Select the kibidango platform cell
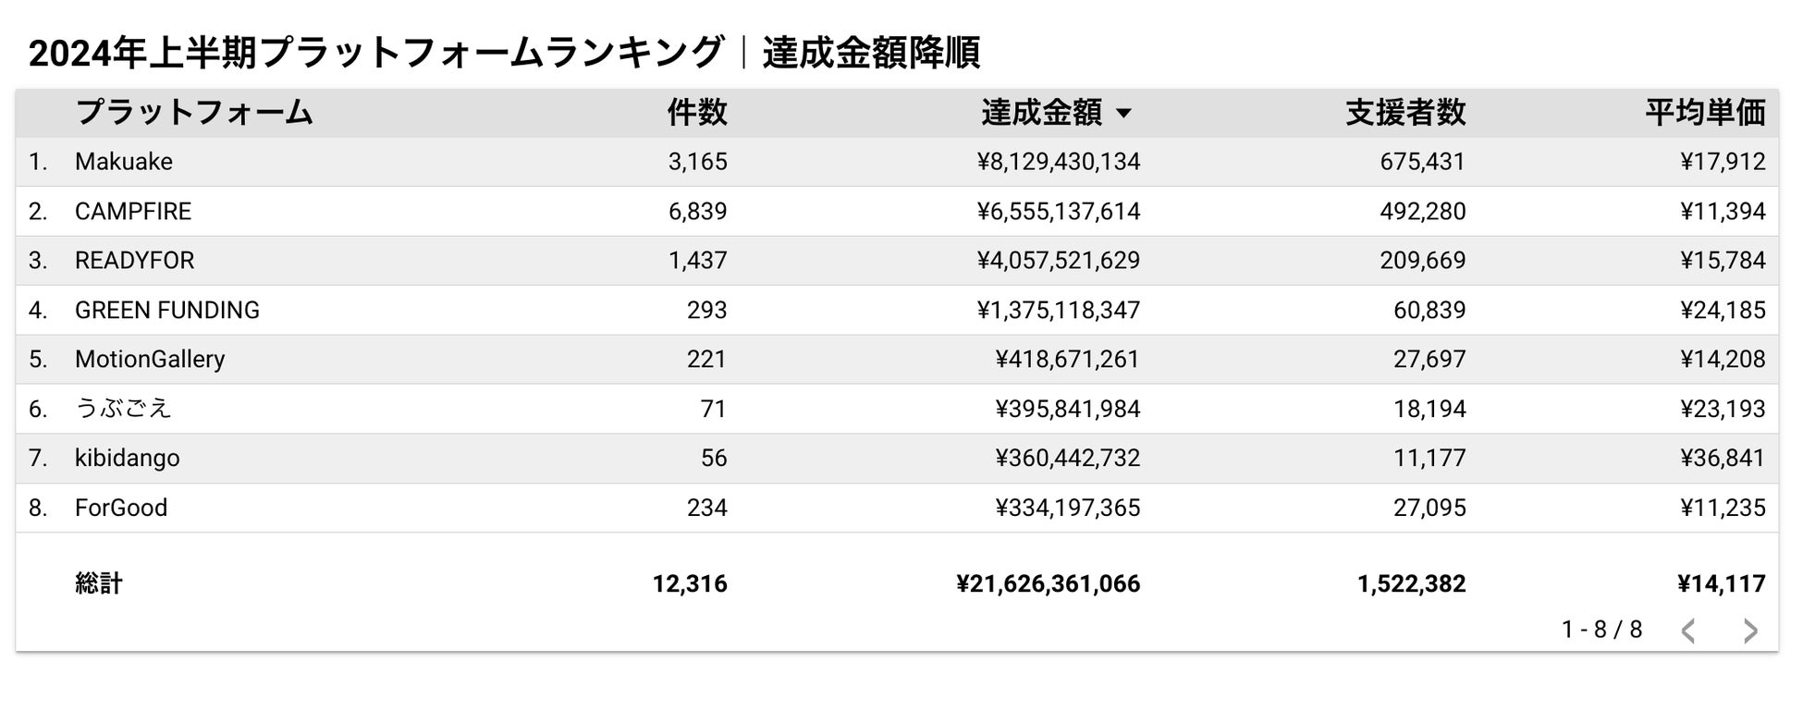The height and width of the screenshot is (711, 1803). (x=128, y=458)
